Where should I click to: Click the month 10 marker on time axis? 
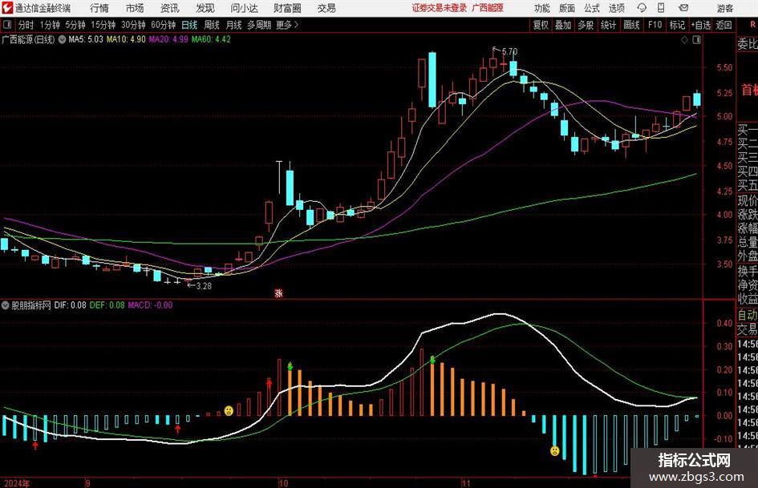tap(283, 483)
